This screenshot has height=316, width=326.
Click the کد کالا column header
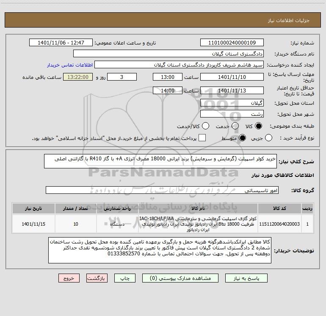pos(279,209)
